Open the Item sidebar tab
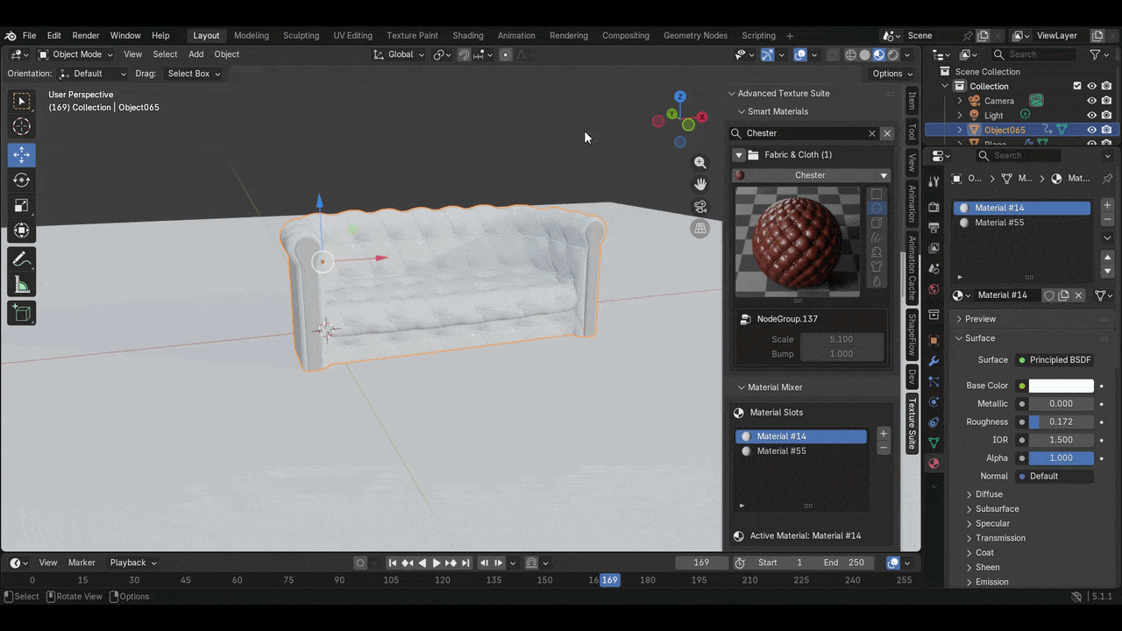The width and height of the screenshot is (1122, 631). (912, 102)
